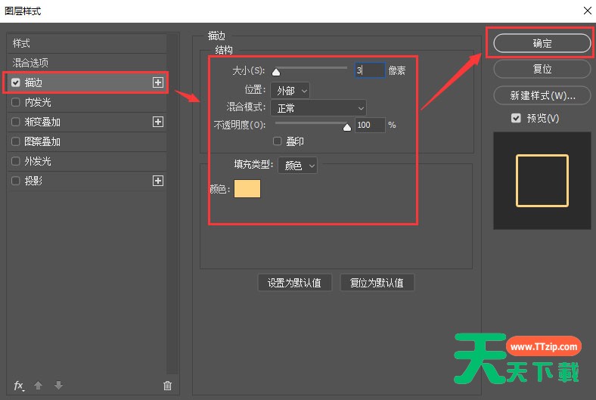The image size is (596, 400).
Task: Enable the 投影 checkbox
Action: [x=16, y=181]
